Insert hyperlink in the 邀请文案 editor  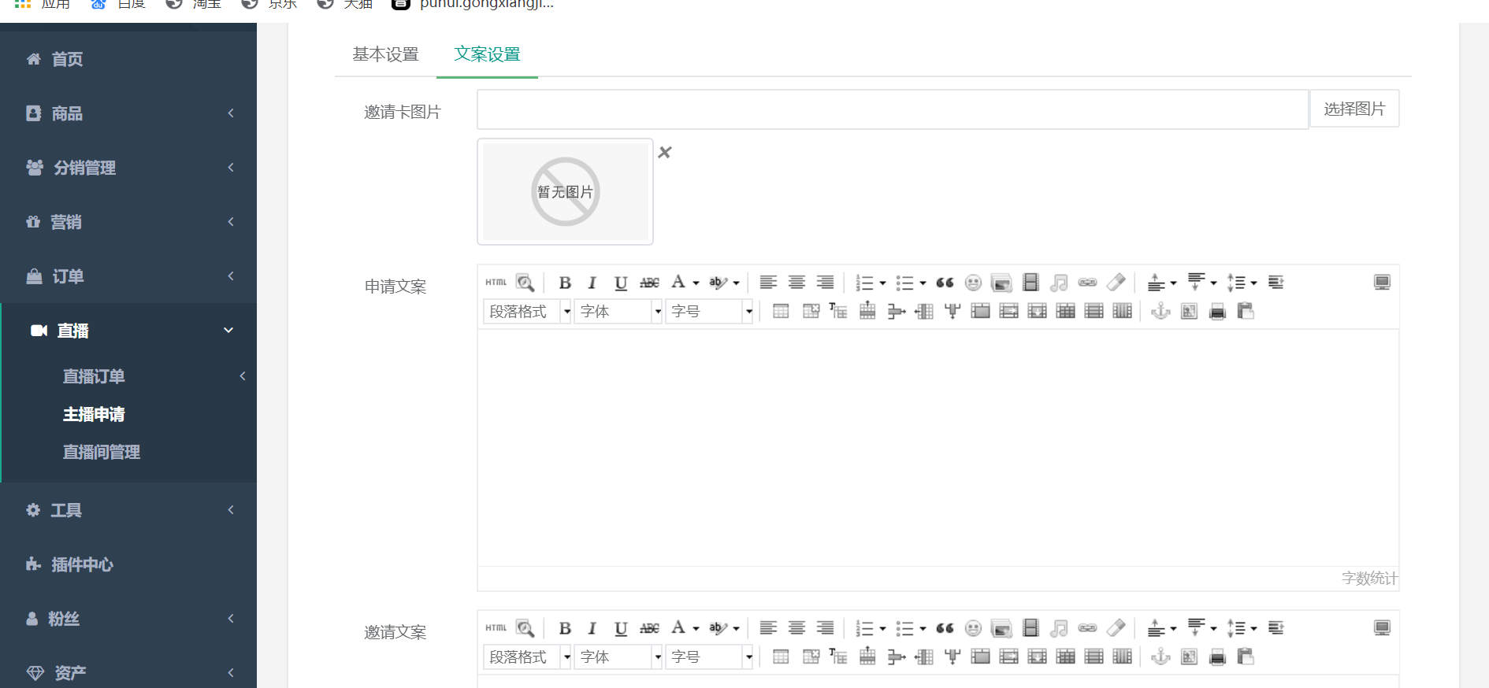1087,628
